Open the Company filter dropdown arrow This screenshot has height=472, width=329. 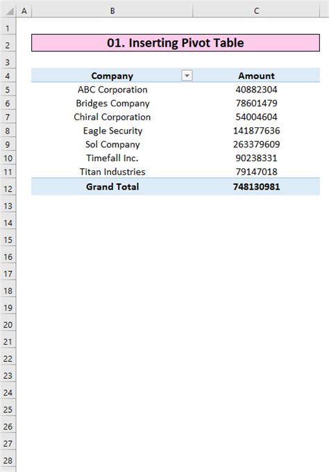coord(187,76)
